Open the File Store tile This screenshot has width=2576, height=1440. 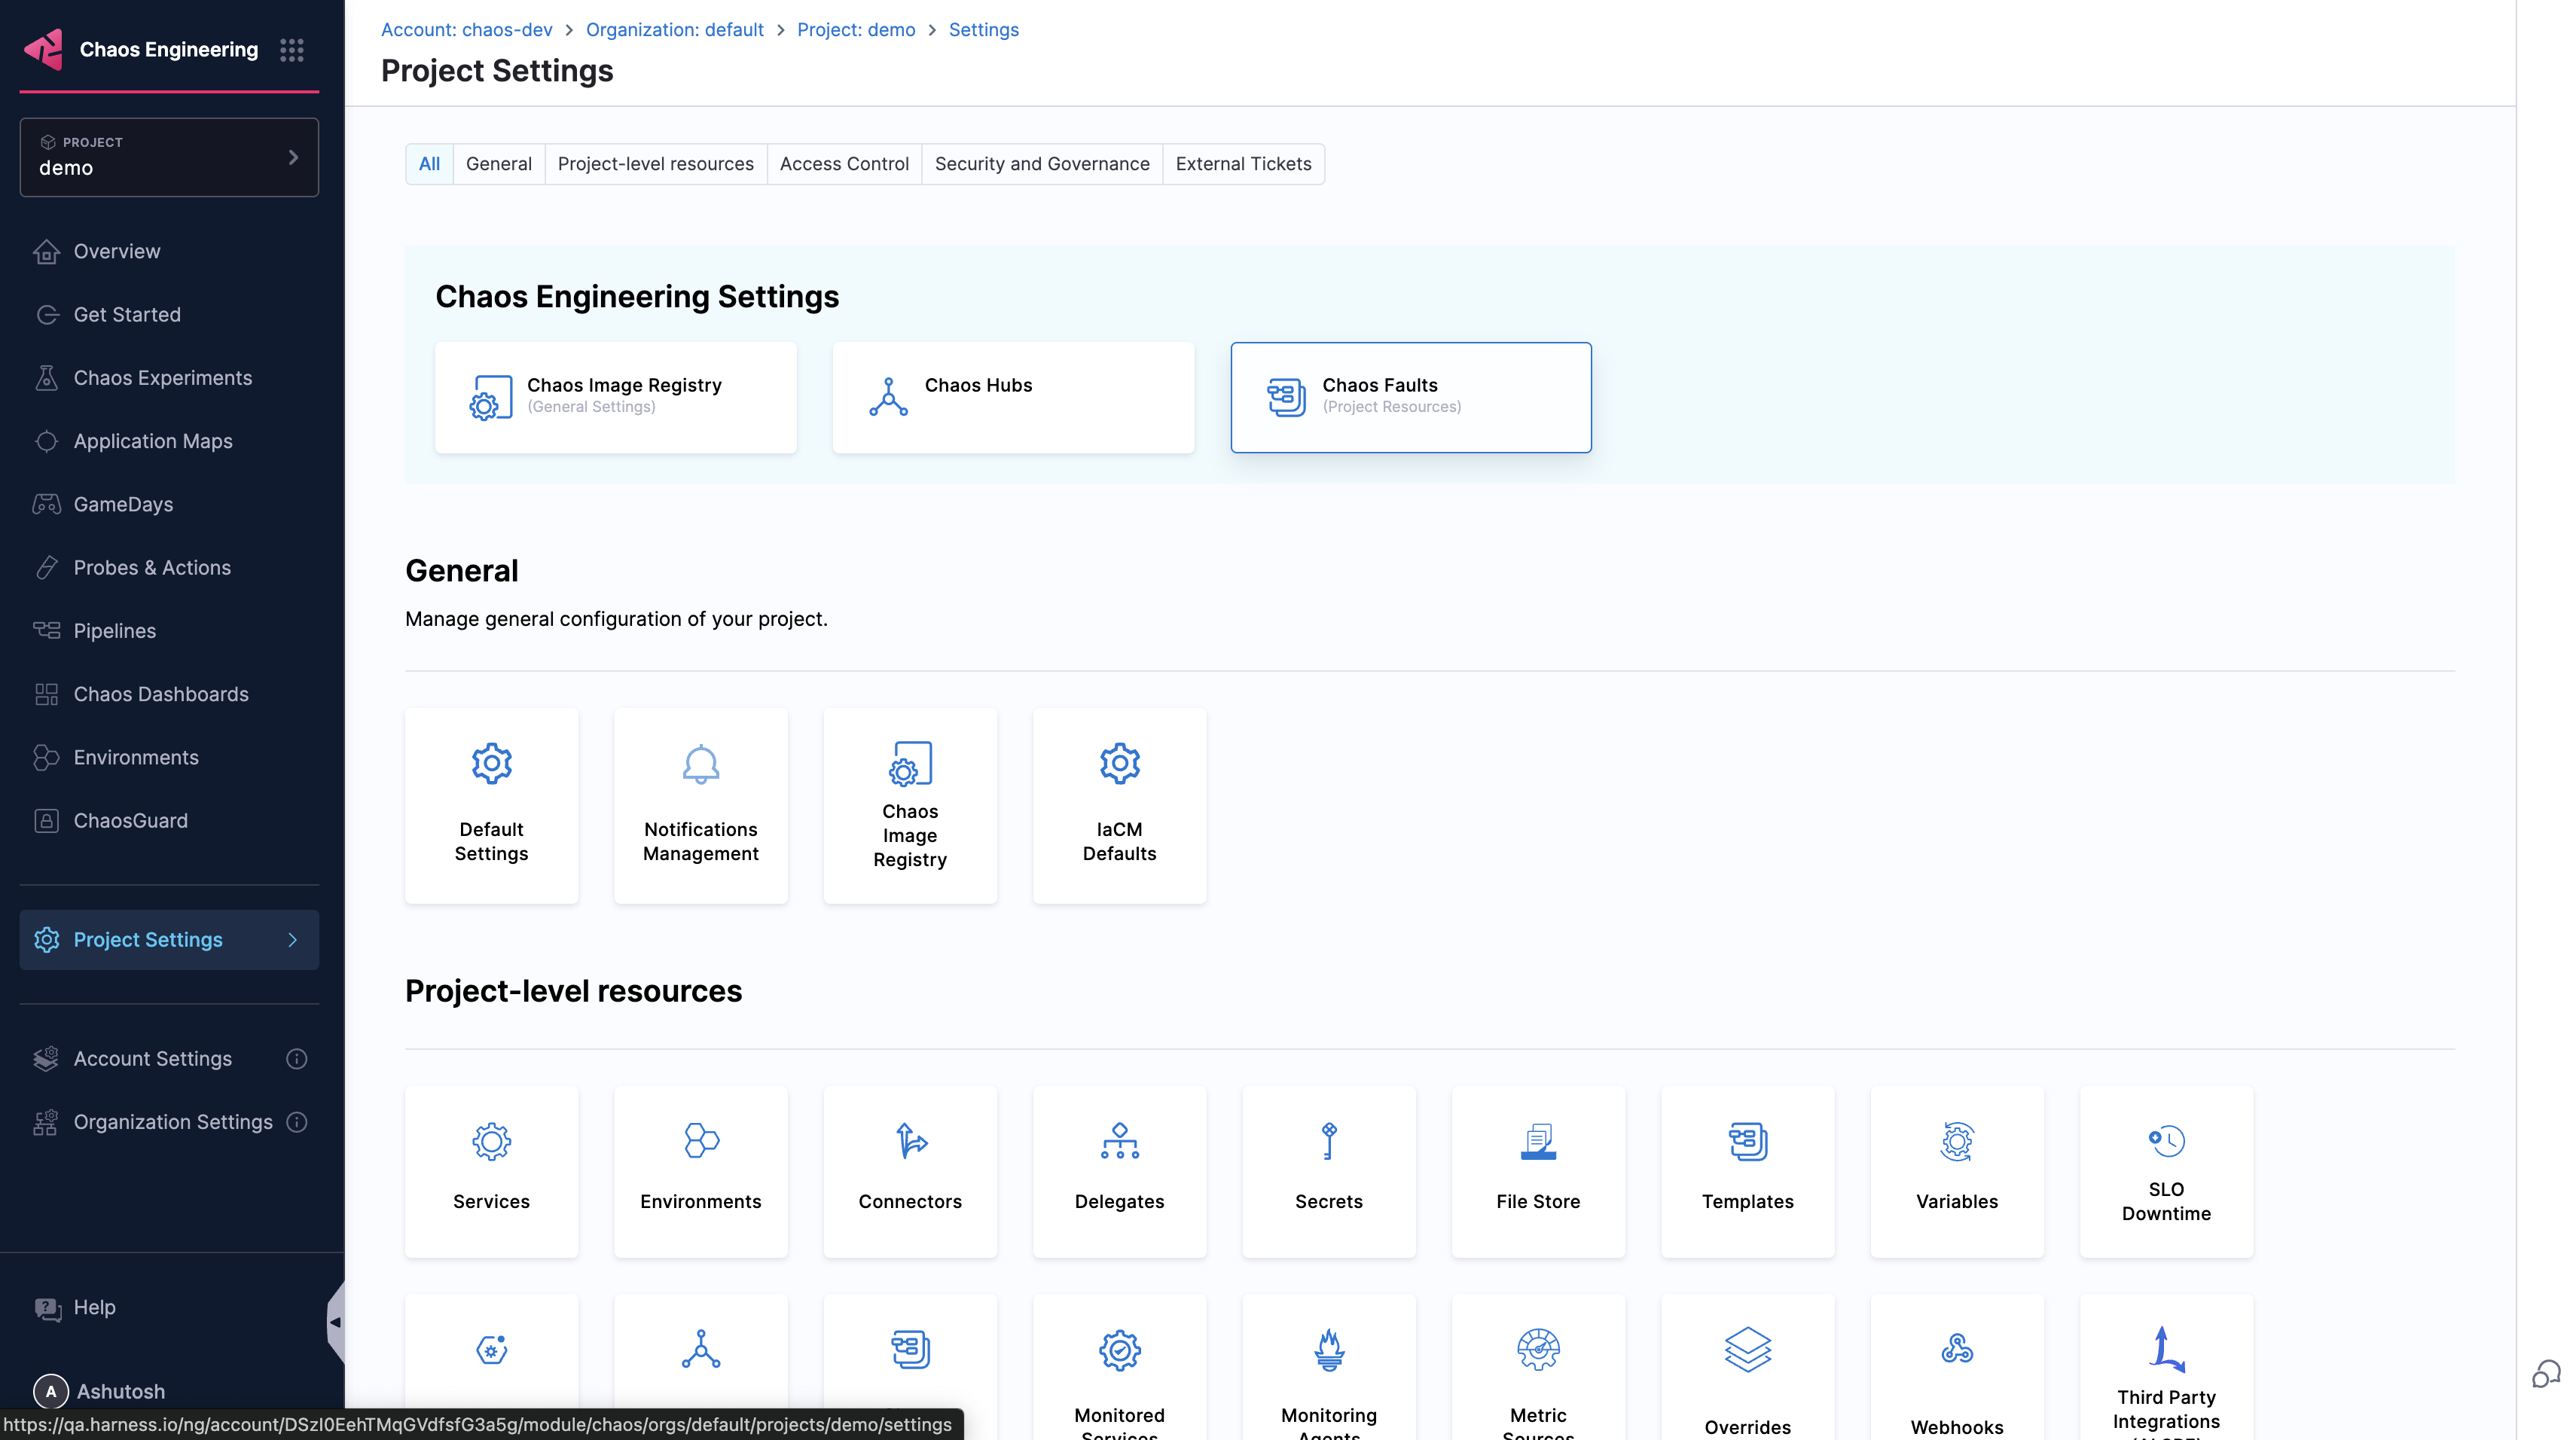[1537, 1171]
